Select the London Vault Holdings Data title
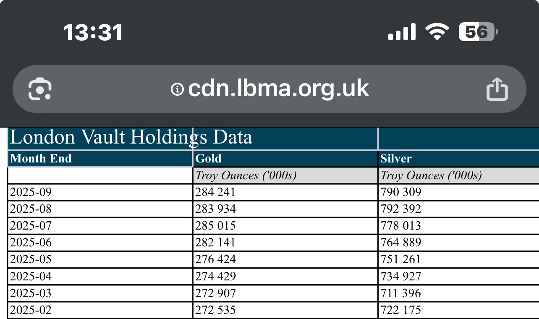The height and width of the screenshot is (319, 539). (131, 138)
